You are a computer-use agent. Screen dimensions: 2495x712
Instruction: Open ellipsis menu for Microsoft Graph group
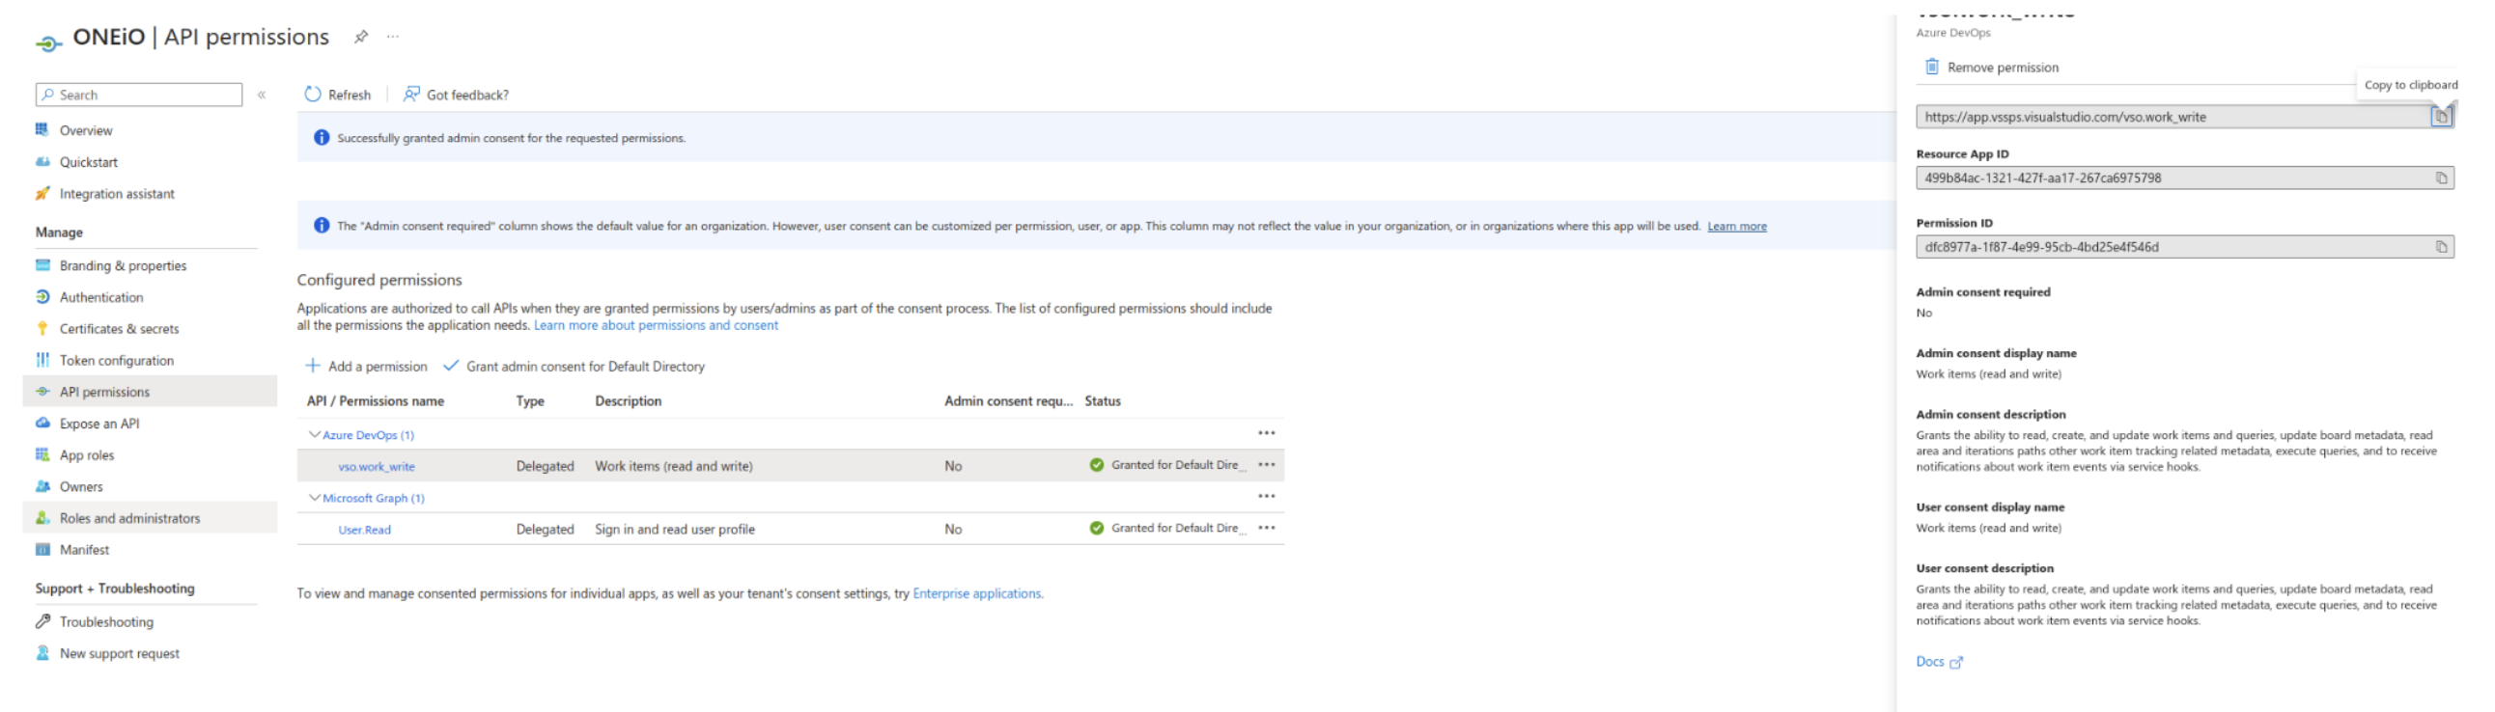(x=1266, y=496)
